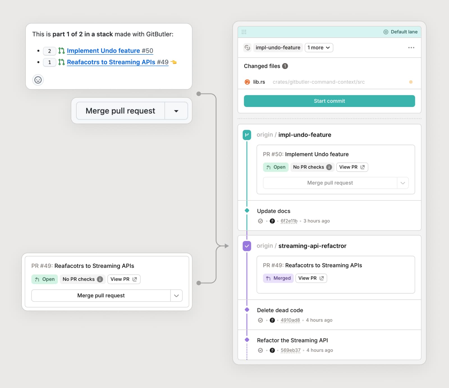Screen dimensions: 449x388
Task: Click the lib.rs Rust file icon
Action: [247, 82]
